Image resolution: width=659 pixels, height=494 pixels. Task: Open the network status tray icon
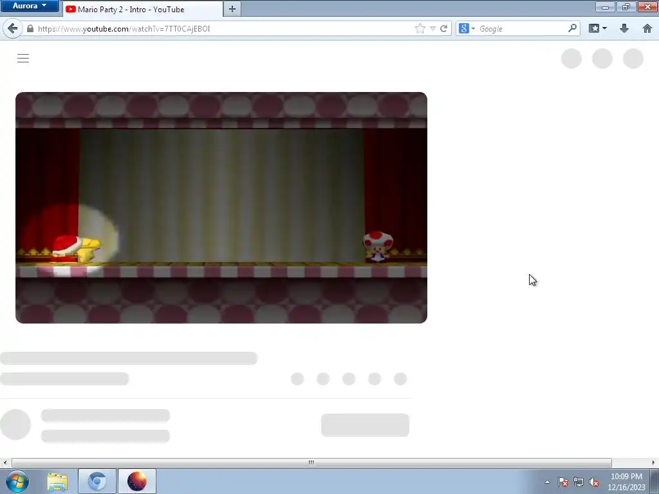click(x=579, y=482)
